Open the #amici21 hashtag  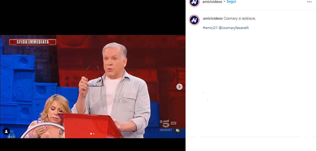tap(210, 28)
